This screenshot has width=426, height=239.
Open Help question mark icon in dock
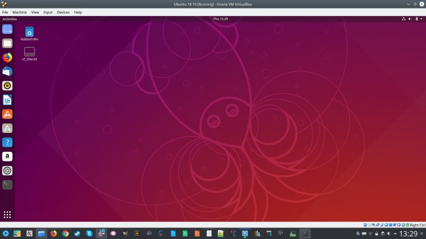point(7,142)
